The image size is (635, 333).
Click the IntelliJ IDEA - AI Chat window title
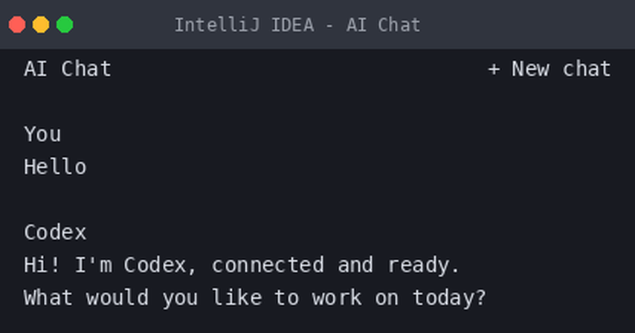pyautogui.click(x=297, y=25)
